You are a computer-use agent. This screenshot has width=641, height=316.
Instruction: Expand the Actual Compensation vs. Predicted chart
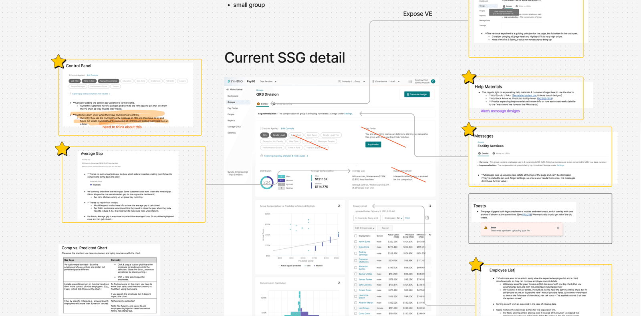pyautogui.click(x=339, y=206)
